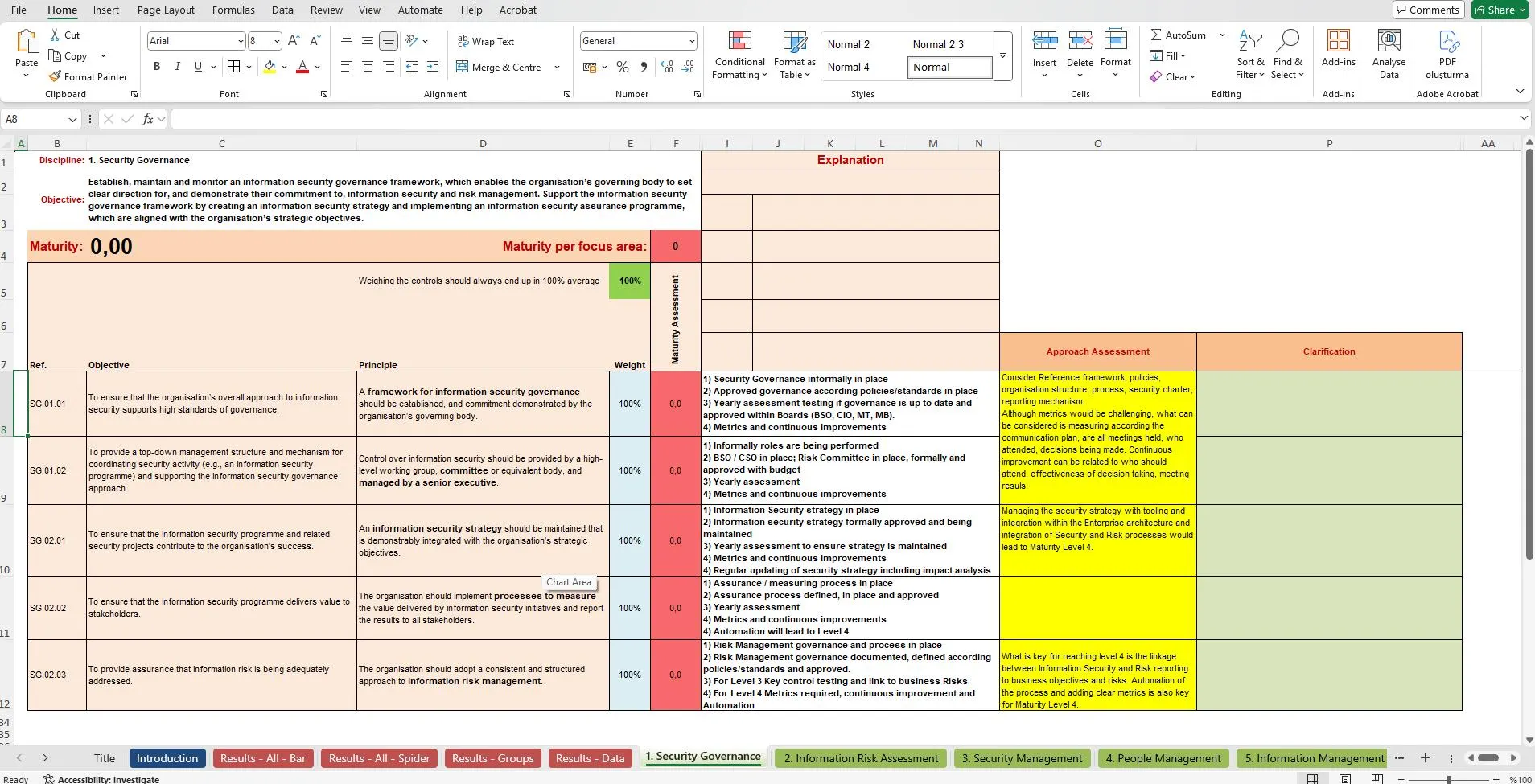Click the vertical scrollbar thumb
The width and height of the screenshot is (1535, 784).
click(x=1529, y=355)
